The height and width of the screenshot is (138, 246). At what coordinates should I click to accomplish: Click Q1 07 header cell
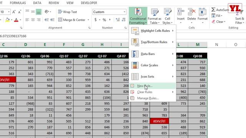pos(64,56)
